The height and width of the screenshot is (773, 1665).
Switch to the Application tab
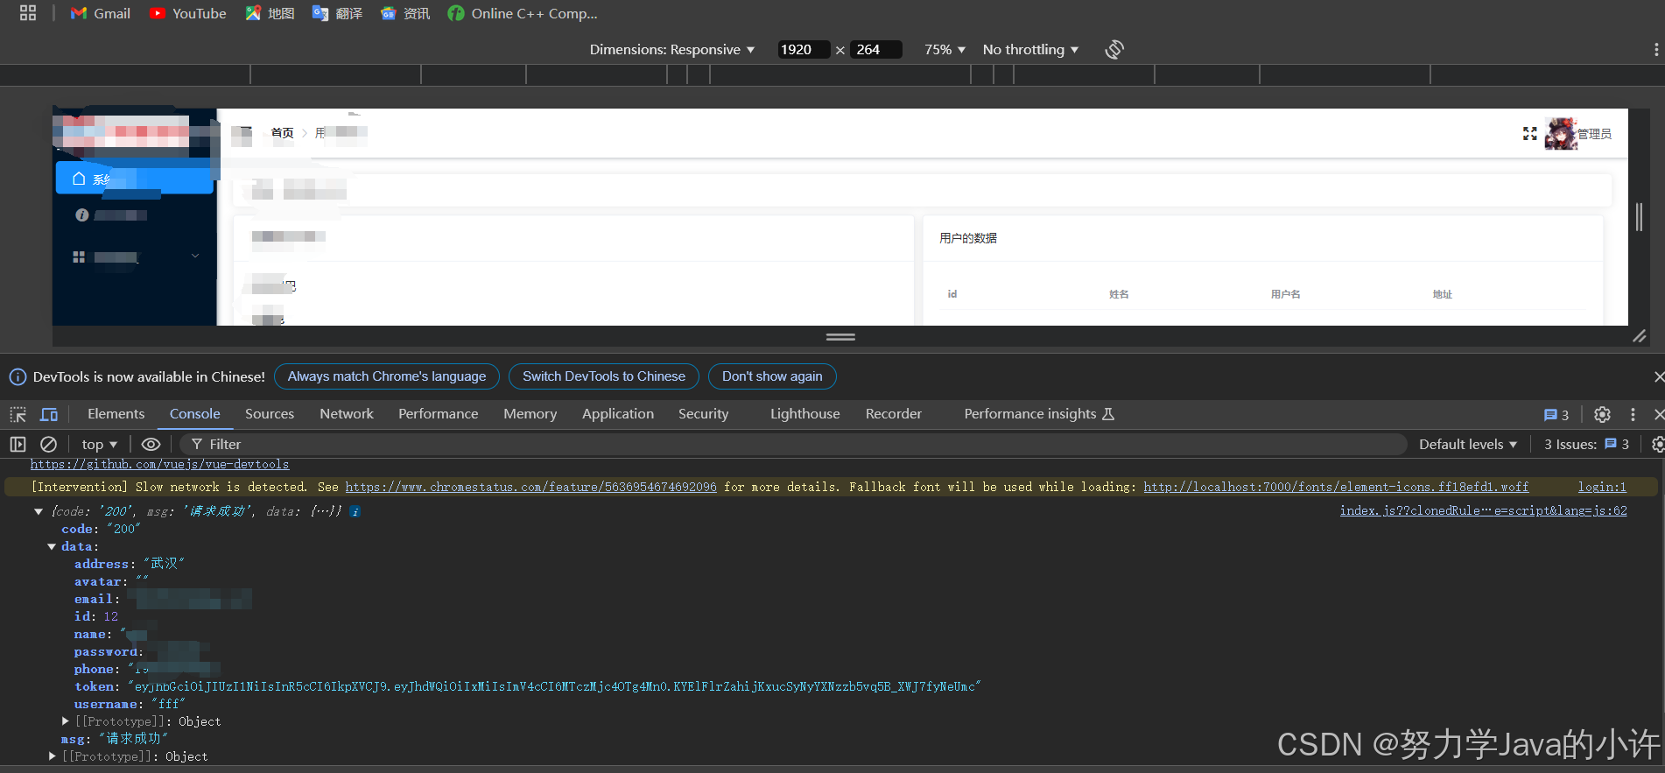(x=618, y=414)
